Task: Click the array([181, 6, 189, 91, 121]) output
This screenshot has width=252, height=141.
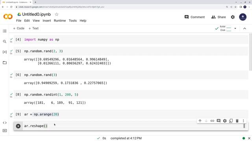Action: tap(55, 103)
